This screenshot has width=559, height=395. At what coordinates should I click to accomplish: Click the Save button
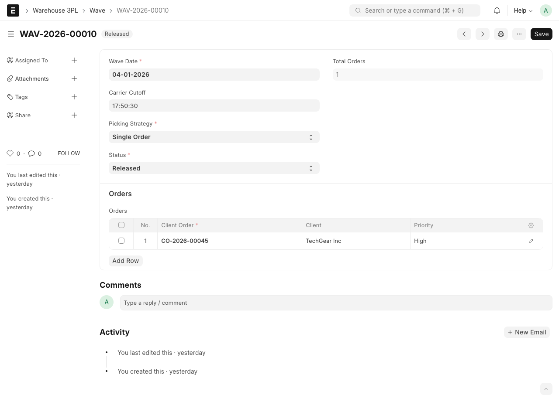(541, 34)
